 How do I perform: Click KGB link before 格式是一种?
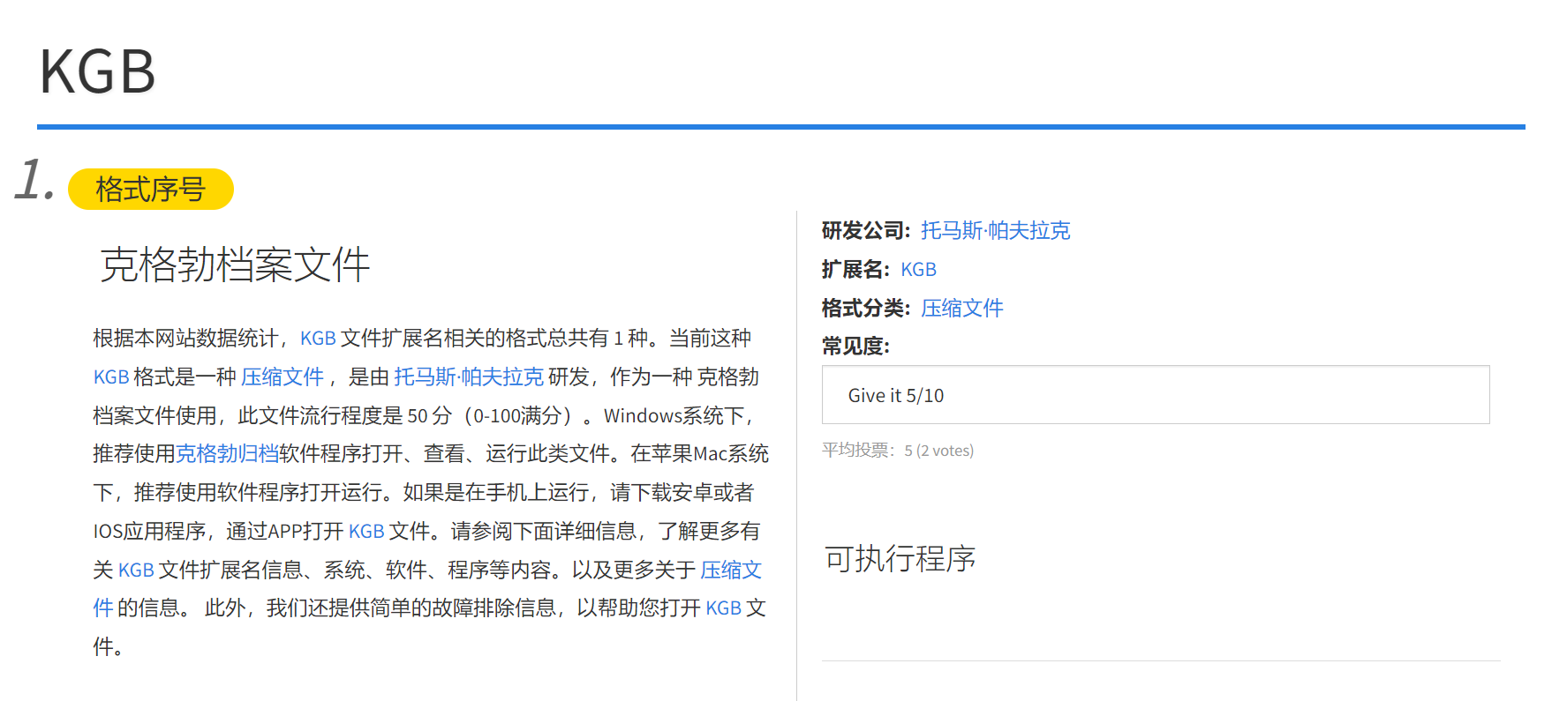[111, 377]
